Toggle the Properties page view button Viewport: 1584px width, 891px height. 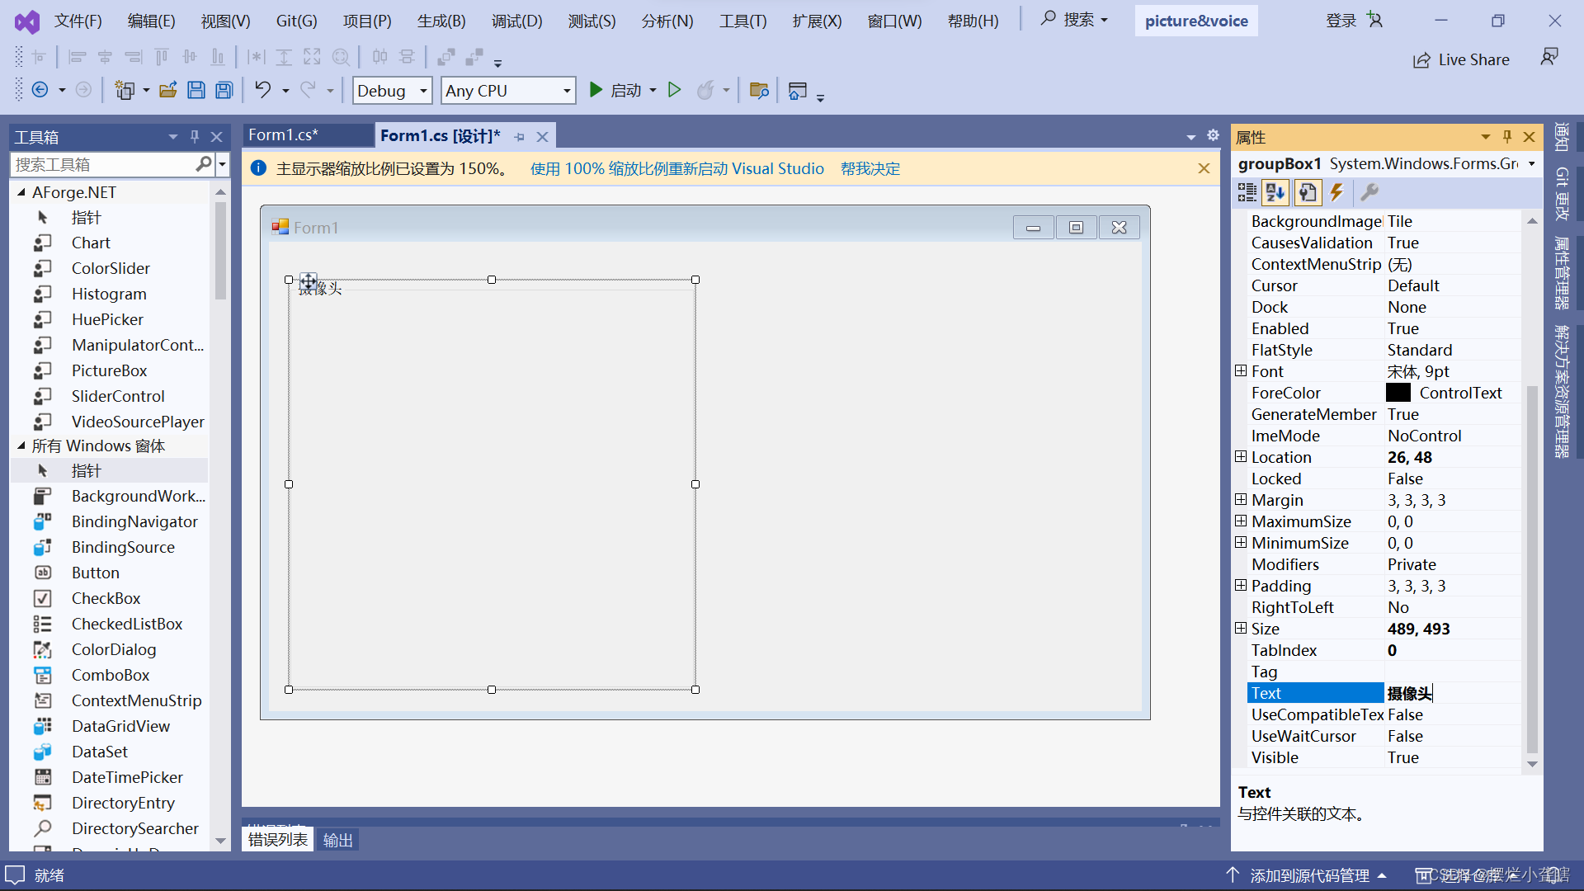click(x=1307, y=192)
